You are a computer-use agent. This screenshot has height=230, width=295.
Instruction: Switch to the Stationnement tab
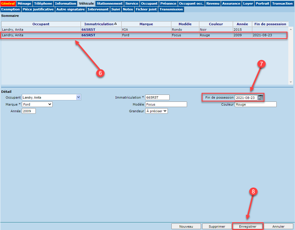109,3
